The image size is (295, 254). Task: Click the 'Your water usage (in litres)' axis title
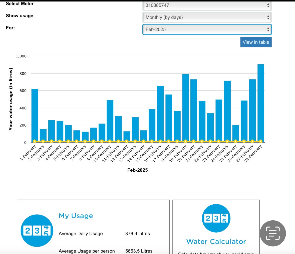(11, 99)
